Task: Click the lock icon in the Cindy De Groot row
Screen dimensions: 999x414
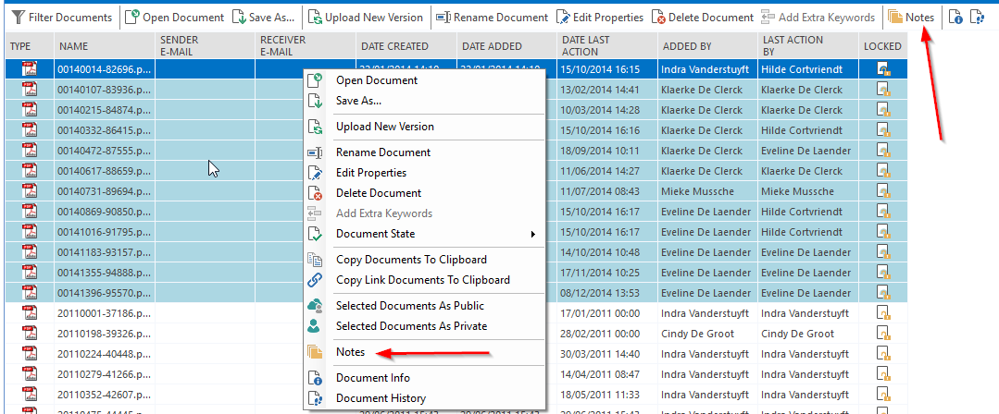Action: 883,334
